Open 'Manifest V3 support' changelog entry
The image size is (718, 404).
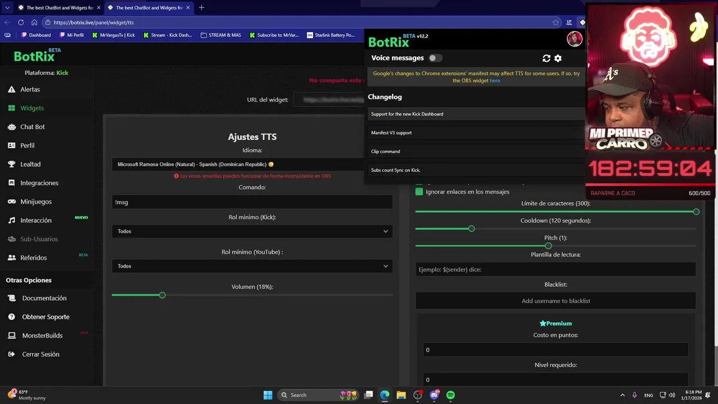[475, 133]
